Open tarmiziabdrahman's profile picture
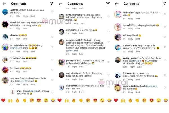The width and height of the screenshot is (169, 113). [5, 47]
